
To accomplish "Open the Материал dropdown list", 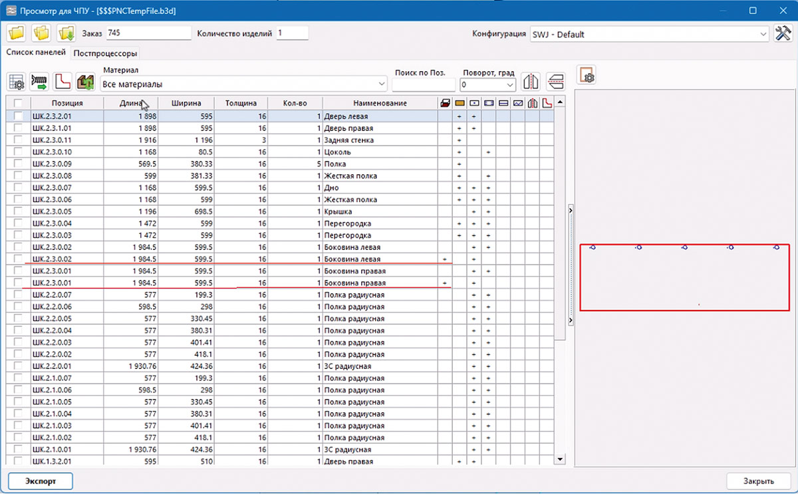I will pyautogui.click(x=381, y=84).
